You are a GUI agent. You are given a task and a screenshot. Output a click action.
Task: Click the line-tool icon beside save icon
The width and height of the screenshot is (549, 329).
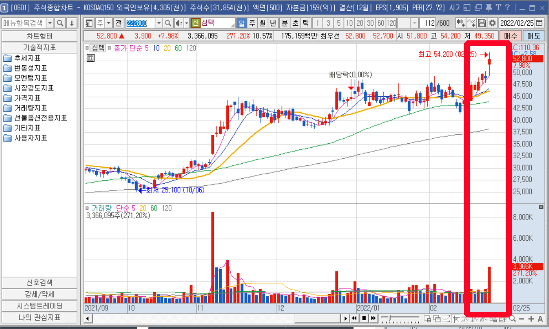coord(472,23)
